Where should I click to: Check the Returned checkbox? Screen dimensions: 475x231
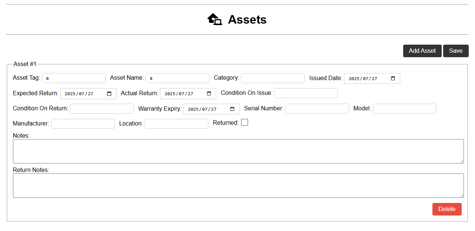pyautogui.click(x=244, y=122)
